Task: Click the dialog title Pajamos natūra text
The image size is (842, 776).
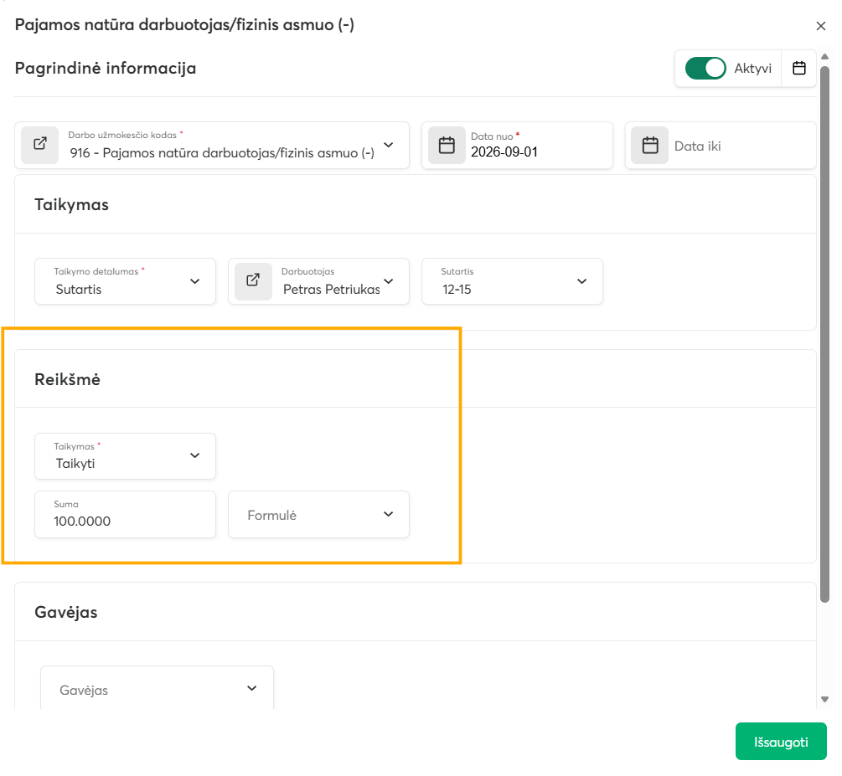Action: pyautogui.click(x=184, y=24)
